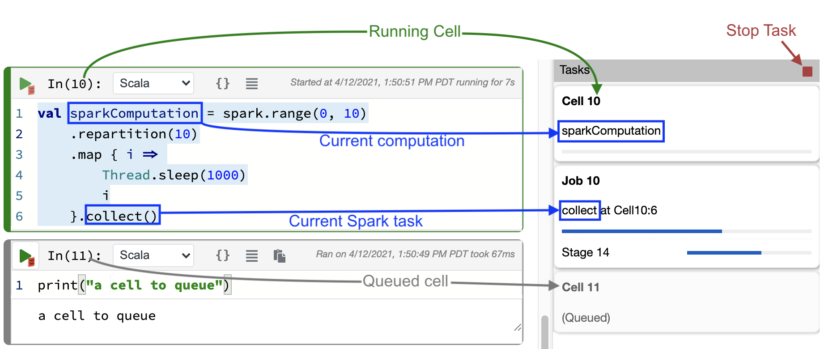Select the Tasks panel header
Image resolution: width=820 pixels, height=349 pixels.
tap(574, 70)
